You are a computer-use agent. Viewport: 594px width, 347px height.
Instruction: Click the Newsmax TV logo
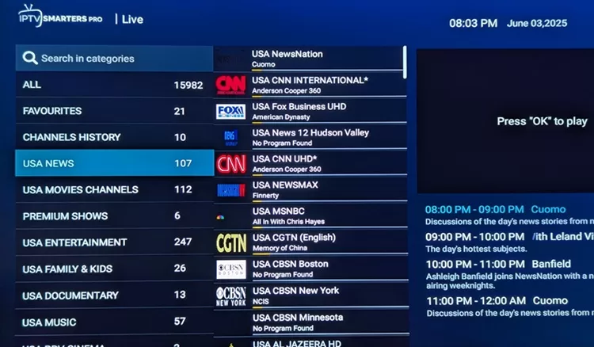[231, 190]
